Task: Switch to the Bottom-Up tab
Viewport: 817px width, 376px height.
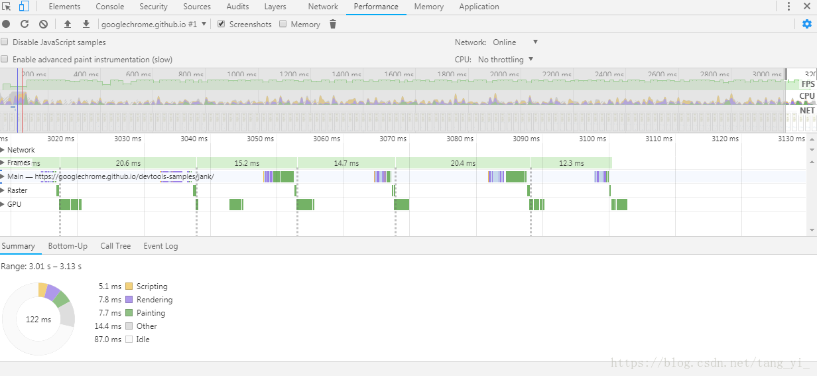Action: pos(68,245)
